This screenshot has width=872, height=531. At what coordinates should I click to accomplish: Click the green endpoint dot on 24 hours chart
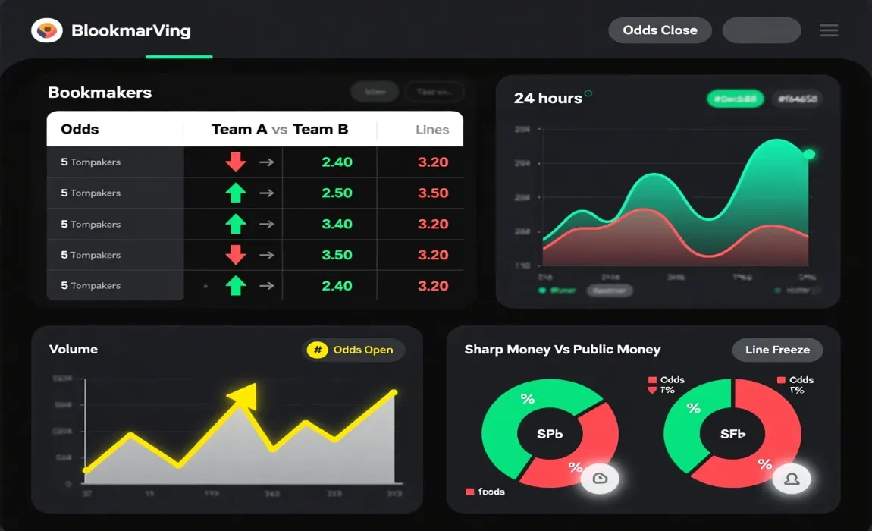click(809, 154)
